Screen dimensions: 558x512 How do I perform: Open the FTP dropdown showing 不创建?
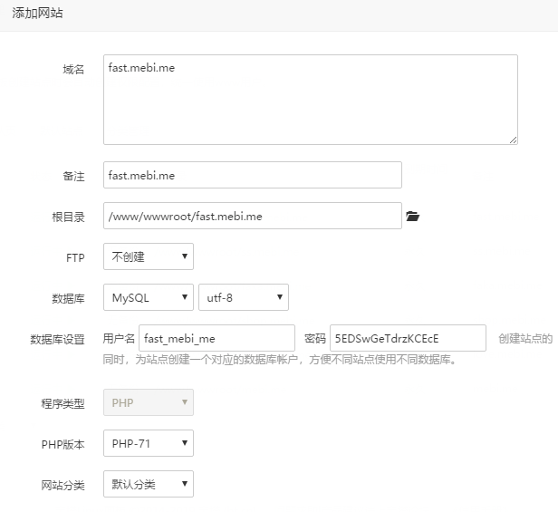[149, 257]
